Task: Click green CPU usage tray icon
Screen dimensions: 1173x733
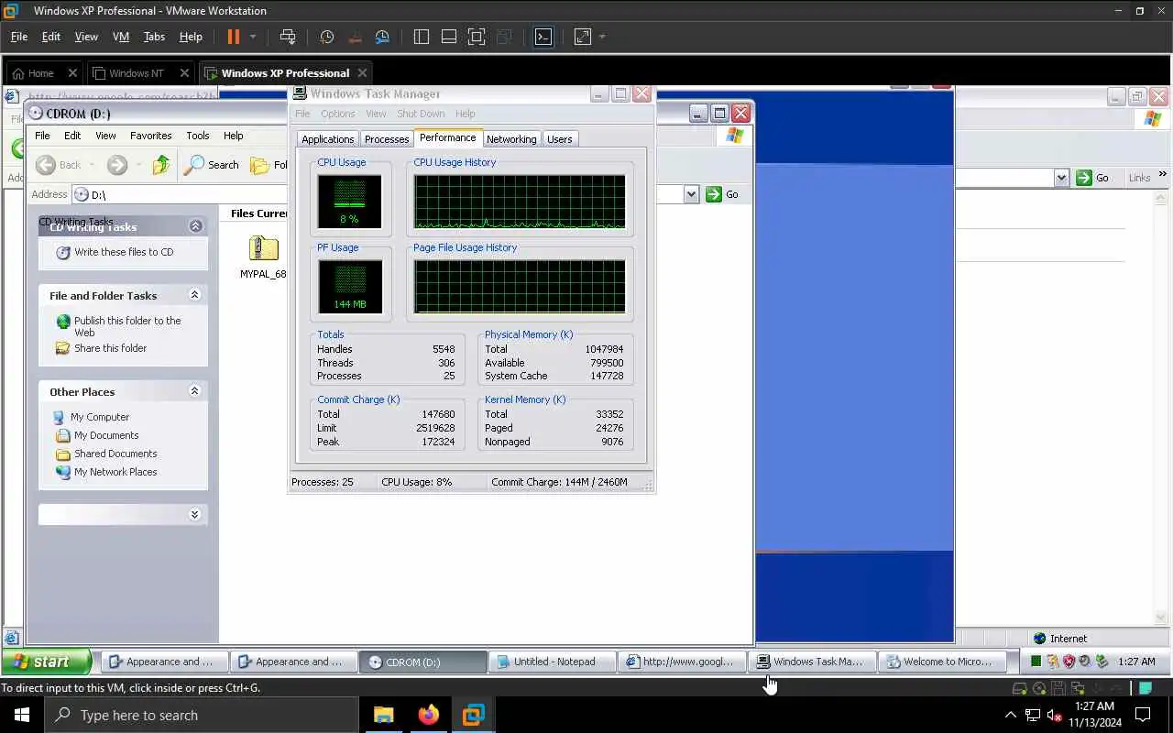Action: coord(1036,662)
